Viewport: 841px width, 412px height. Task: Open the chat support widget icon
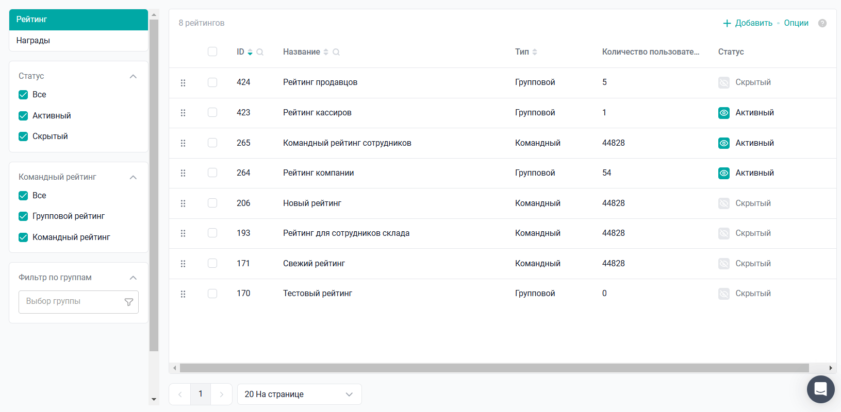820,389
